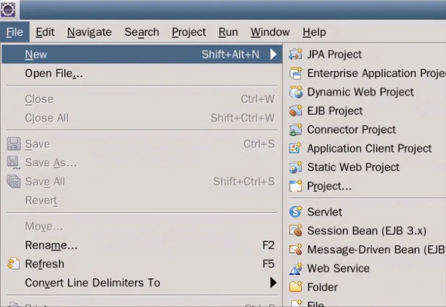The width and height of the screenshot is (446, 307).
Task: Click the Close menu entry
Action: pyautogui.click(x=39, y=99)
